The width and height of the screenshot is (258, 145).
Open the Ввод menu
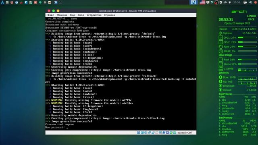[81, 15]
